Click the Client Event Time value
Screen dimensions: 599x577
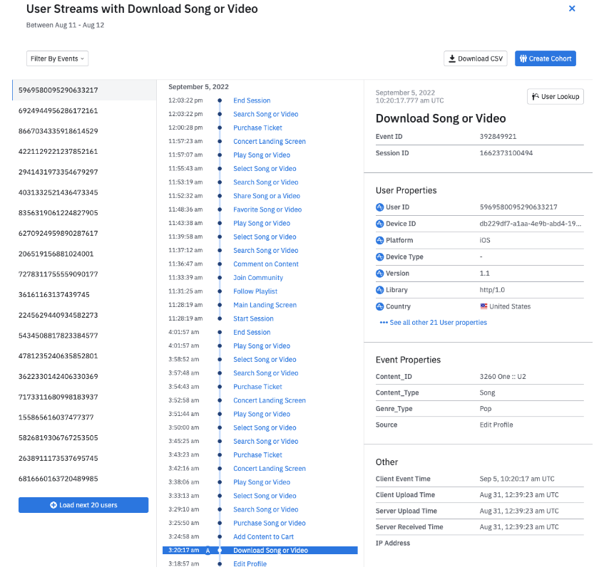point(517,479)
